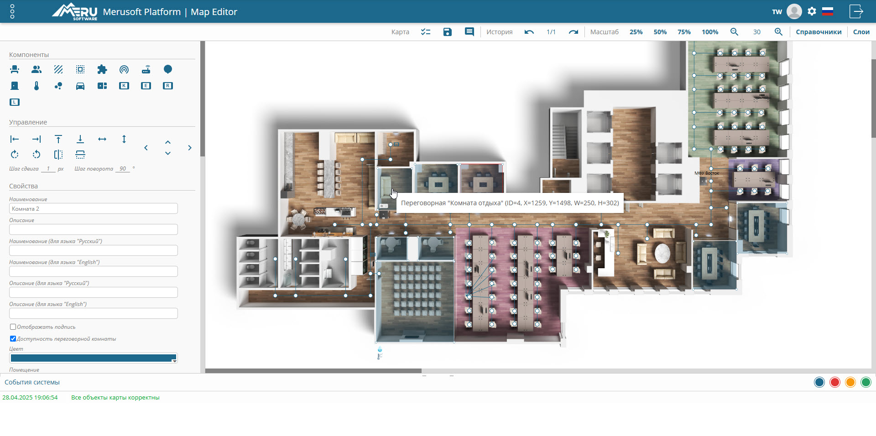The height and width of the screenshot is (436, 876).
Task: Align selected object to left edge
Action: click(15, 139)
